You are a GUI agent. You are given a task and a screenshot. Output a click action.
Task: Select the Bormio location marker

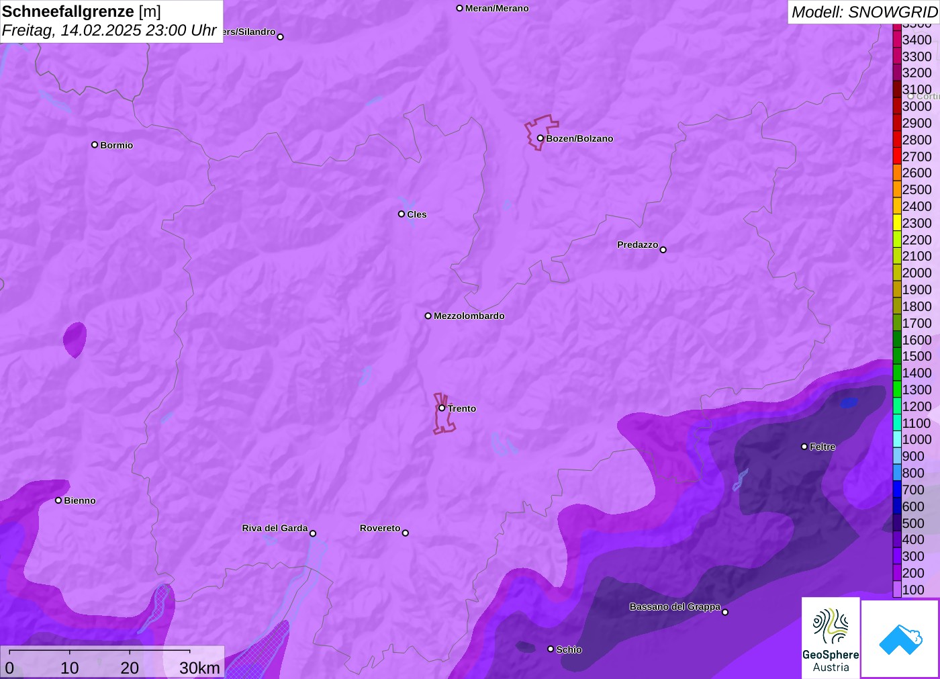(x=95, y=144)
